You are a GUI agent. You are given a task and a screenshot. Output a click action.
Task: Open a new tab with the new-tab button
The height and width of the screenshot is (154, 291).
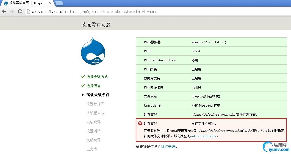pos(59,3)
